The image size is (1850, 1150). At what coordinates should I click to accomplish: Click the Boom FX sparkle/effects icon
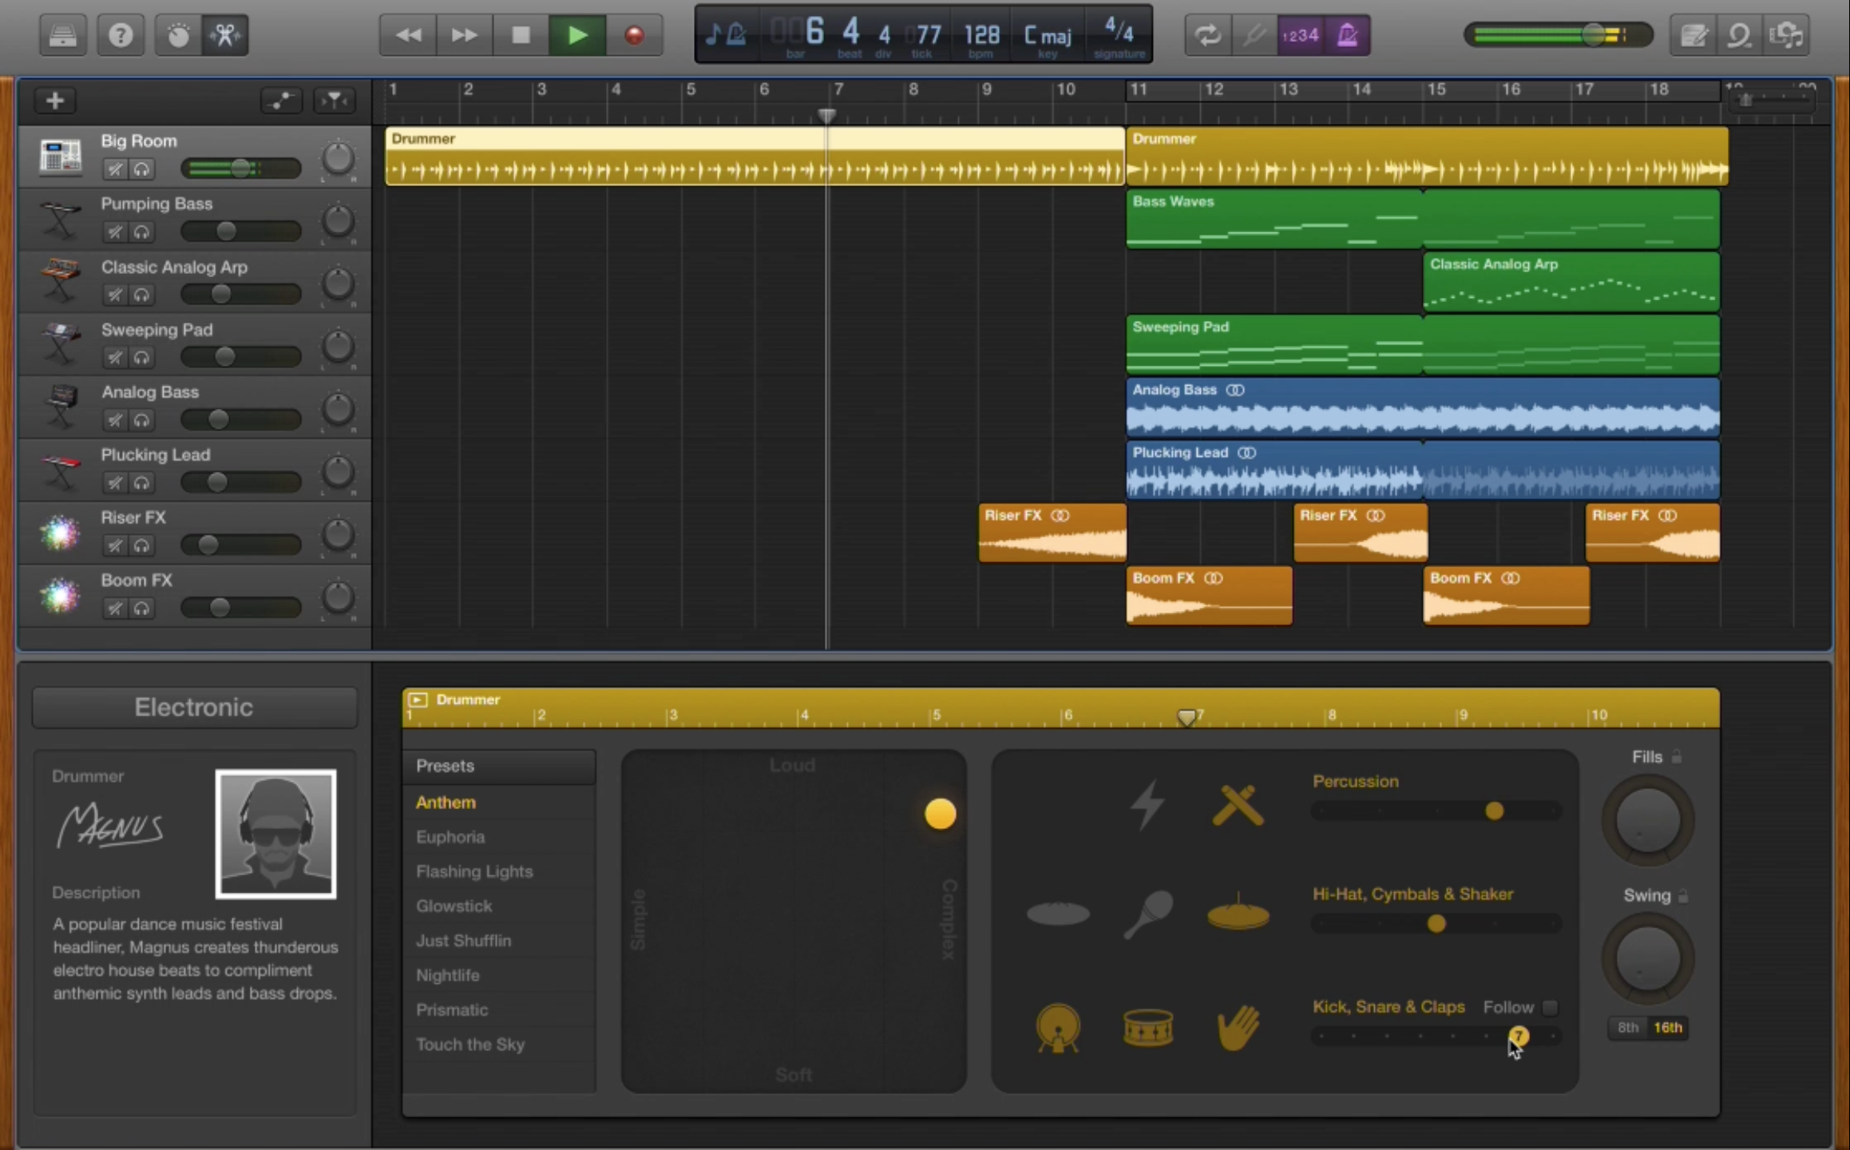[61, 595]
